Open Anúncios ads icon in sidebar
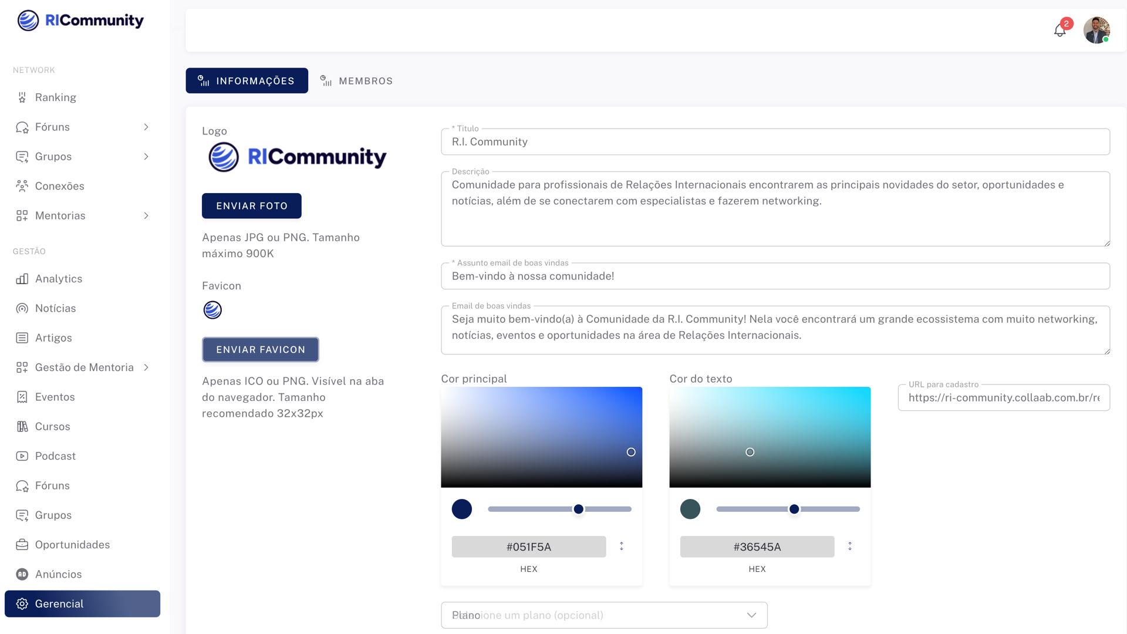The image size is (1127, 634). pyautogui.click(x=22, y=574)
